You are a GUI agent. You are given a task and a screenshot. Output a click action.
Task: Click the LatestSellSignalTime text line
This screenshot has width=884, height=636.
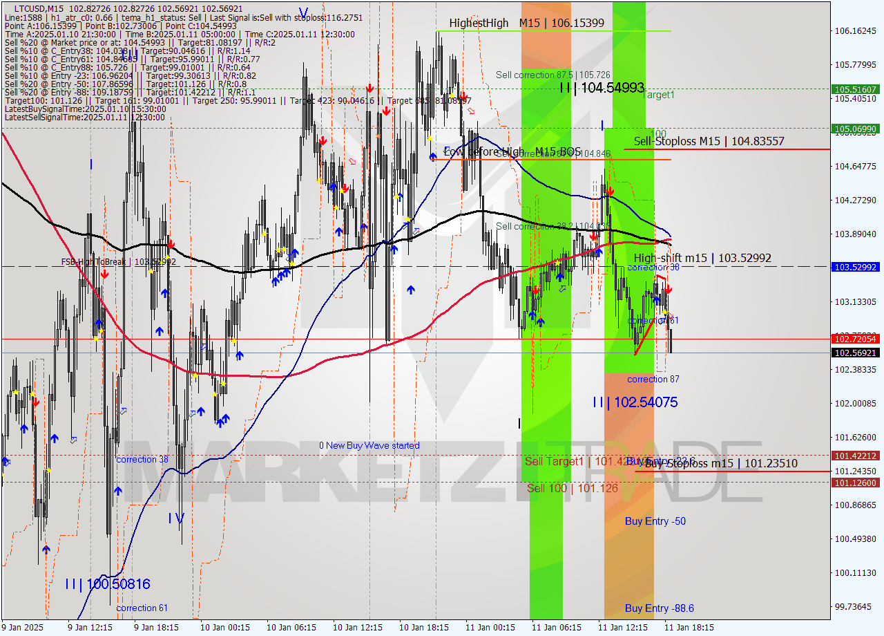84,117
